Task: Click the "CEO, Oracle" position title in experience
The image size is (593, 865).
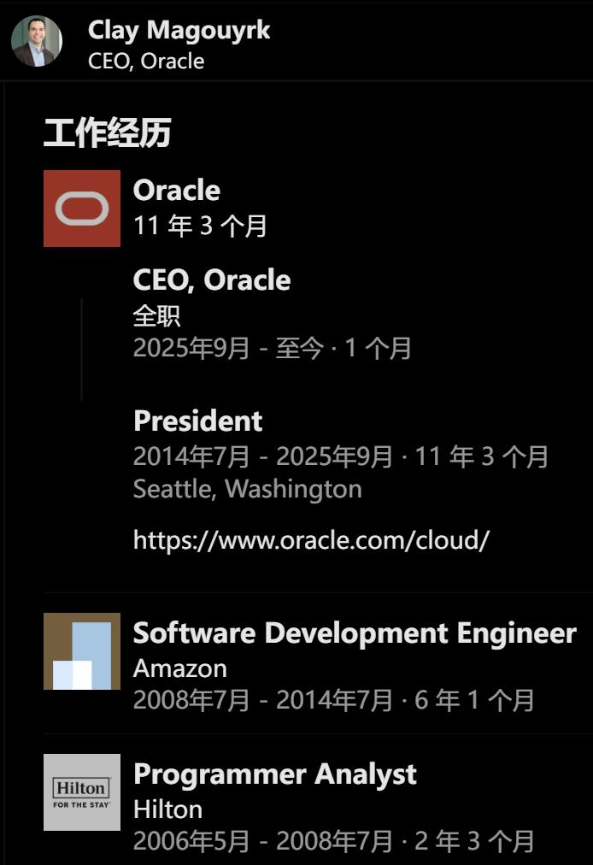Action: tap(212, 280)
